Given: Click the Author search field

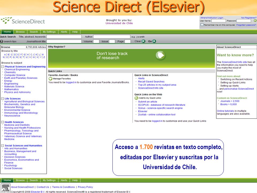Looking at the screenshot, I should pos(112,37).
